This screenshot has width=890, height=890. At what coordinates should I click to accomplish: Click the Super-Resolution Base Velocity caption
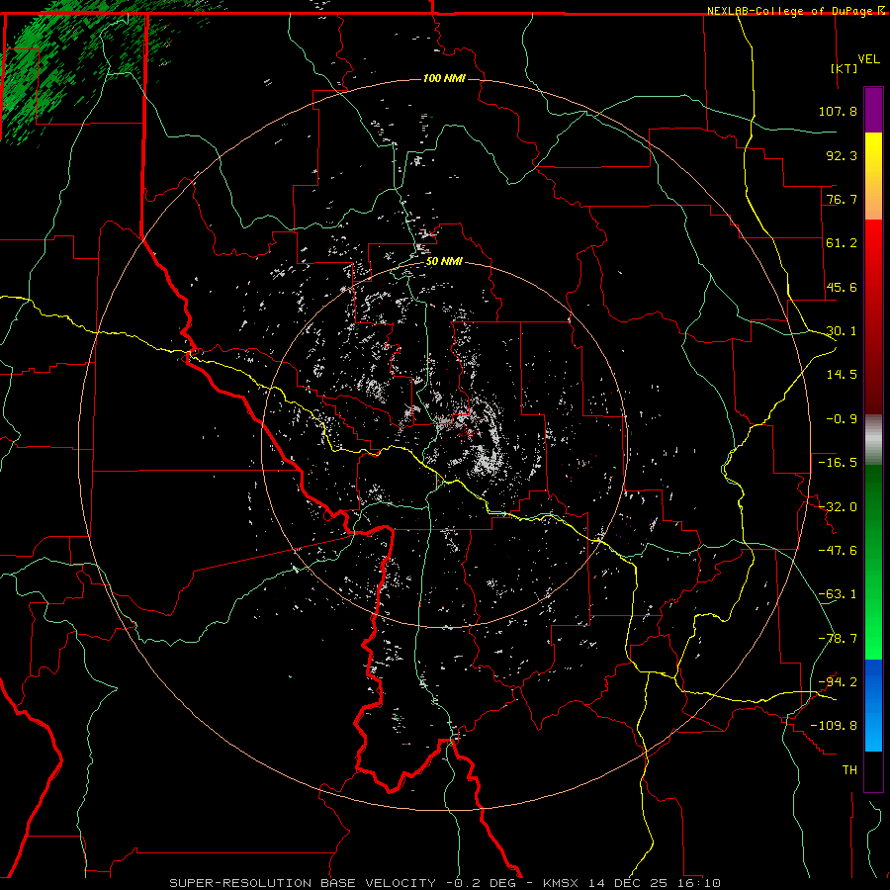(445, 883)
